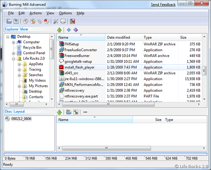Image resolution: width=211 pixels, height=170 pixels.
Task: Expand the Control Panel tree node
Action: click(x=13, y=53)
